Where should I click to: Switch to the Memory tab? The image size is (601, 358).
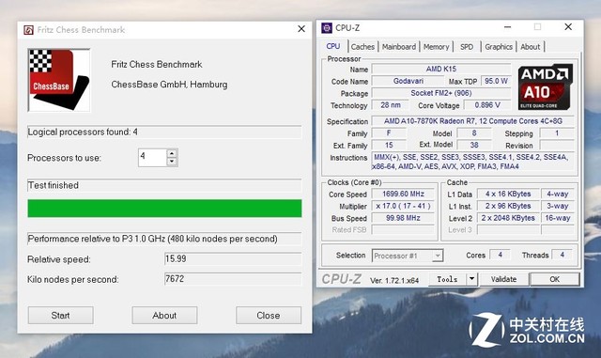pos(436,47)
